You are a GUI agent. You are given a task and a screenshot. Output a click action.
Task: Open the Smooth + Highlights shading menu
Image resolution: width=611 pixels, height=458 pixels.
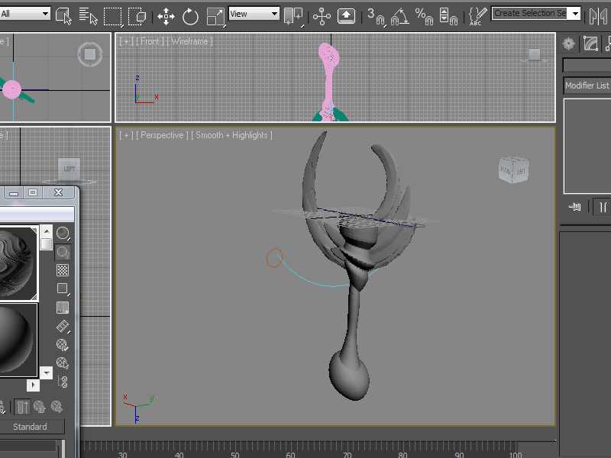pos(232,135)
